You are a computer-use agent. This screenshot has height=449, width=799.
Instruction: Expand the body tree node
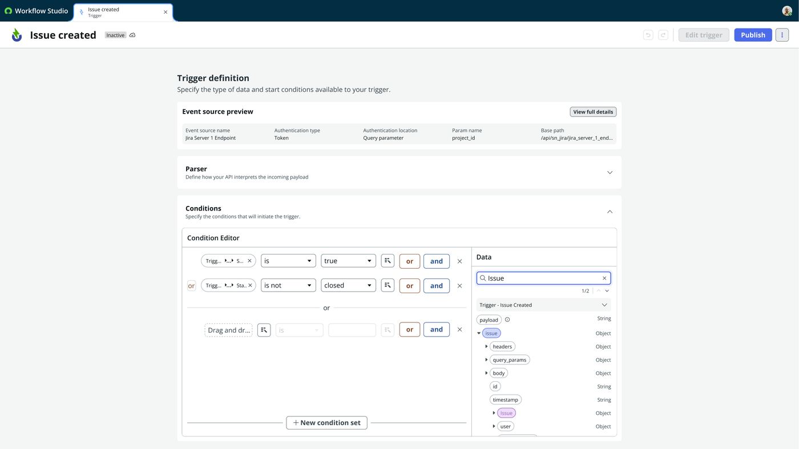tap(487, 373)
